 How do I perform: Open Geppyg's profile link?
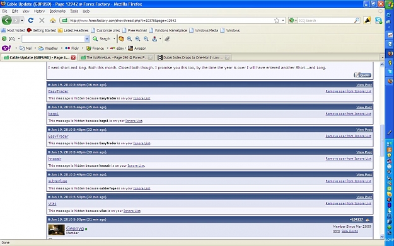(x=75, y=228)
